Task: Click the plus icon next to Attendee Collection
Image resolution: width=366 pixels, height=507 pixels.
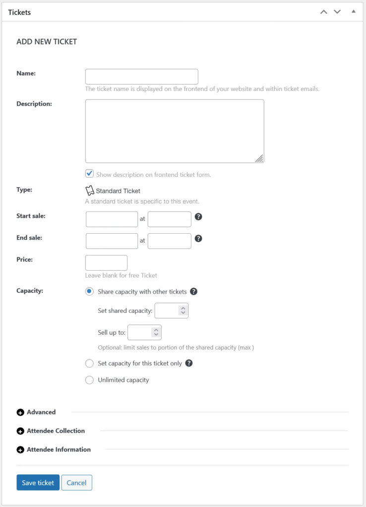Action: tap(20, 431)
